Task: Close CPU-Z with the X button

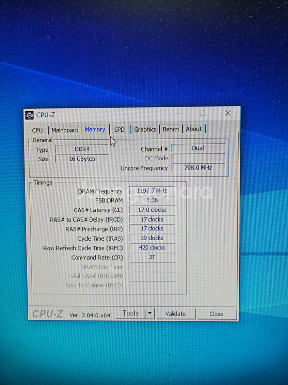Action: tap(228, 113)
